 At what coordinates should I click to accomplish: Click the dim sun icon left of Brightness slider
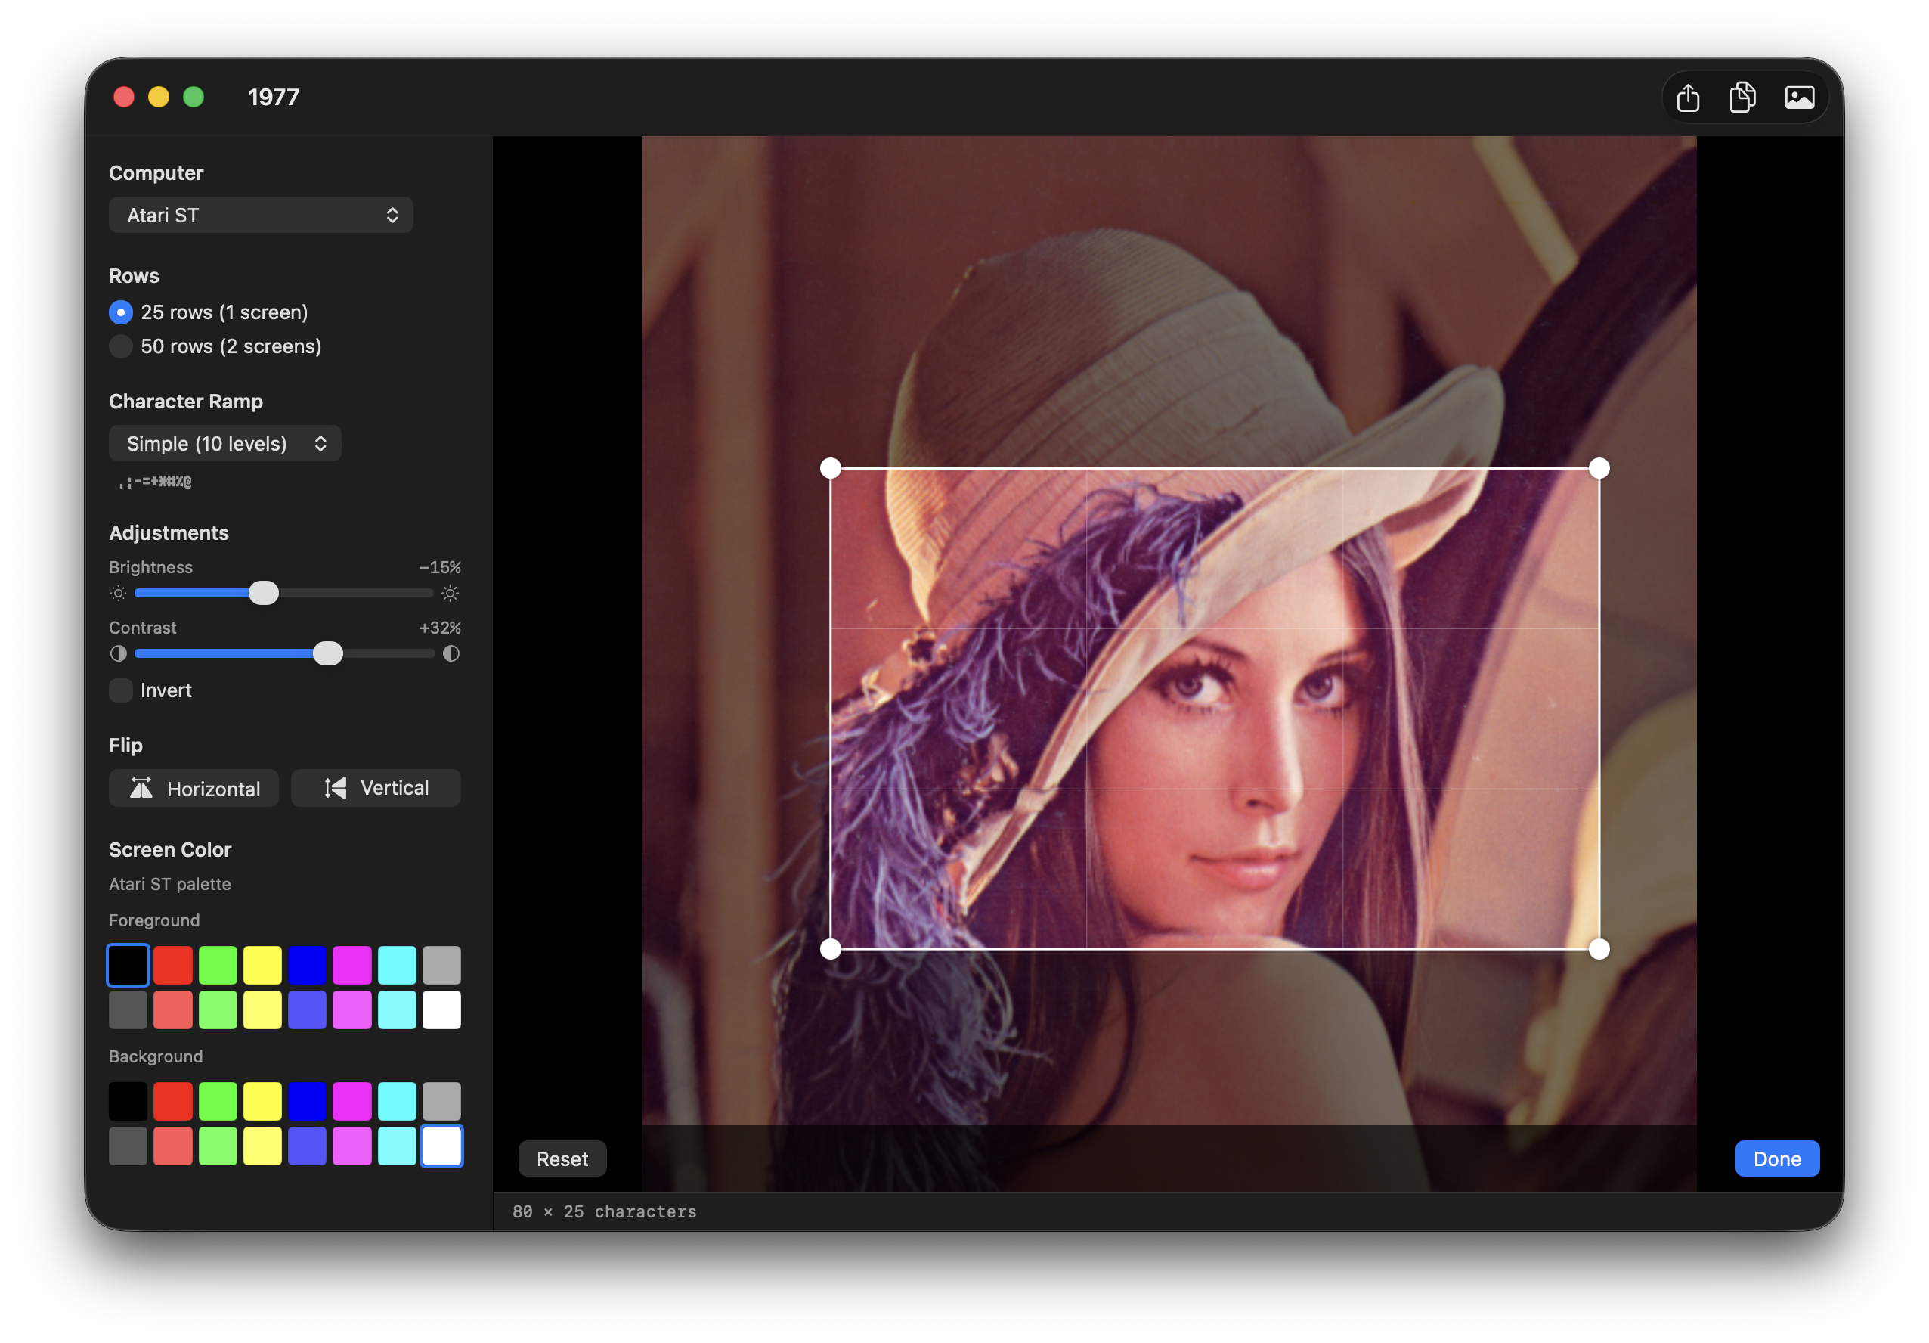[x=119, y=594]
